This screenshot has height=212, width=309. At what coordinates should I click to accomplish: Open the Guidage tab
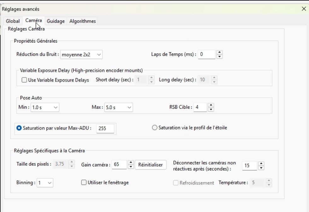(55, 21)
